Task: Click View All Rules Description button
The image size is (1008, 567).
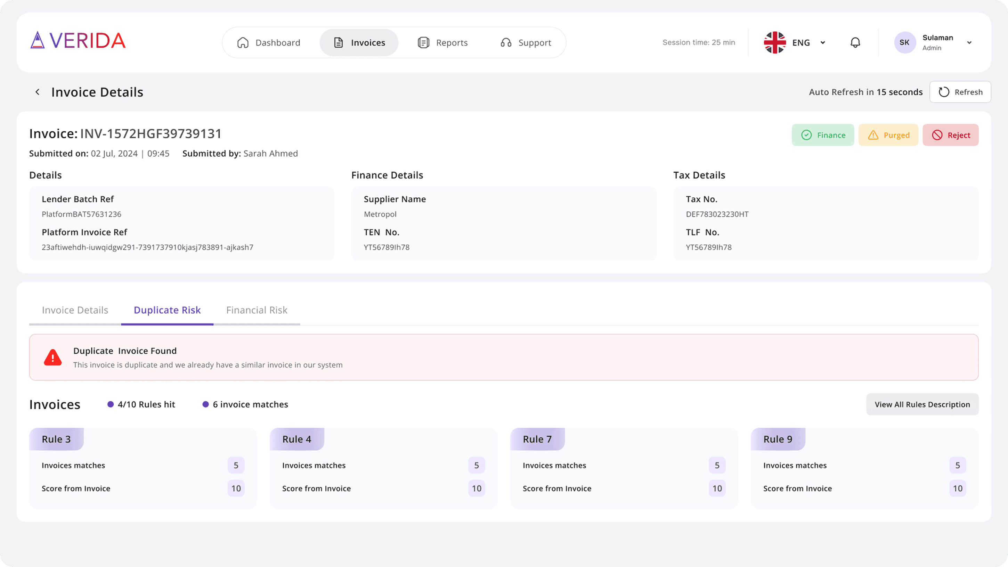Action: point(922,404)
